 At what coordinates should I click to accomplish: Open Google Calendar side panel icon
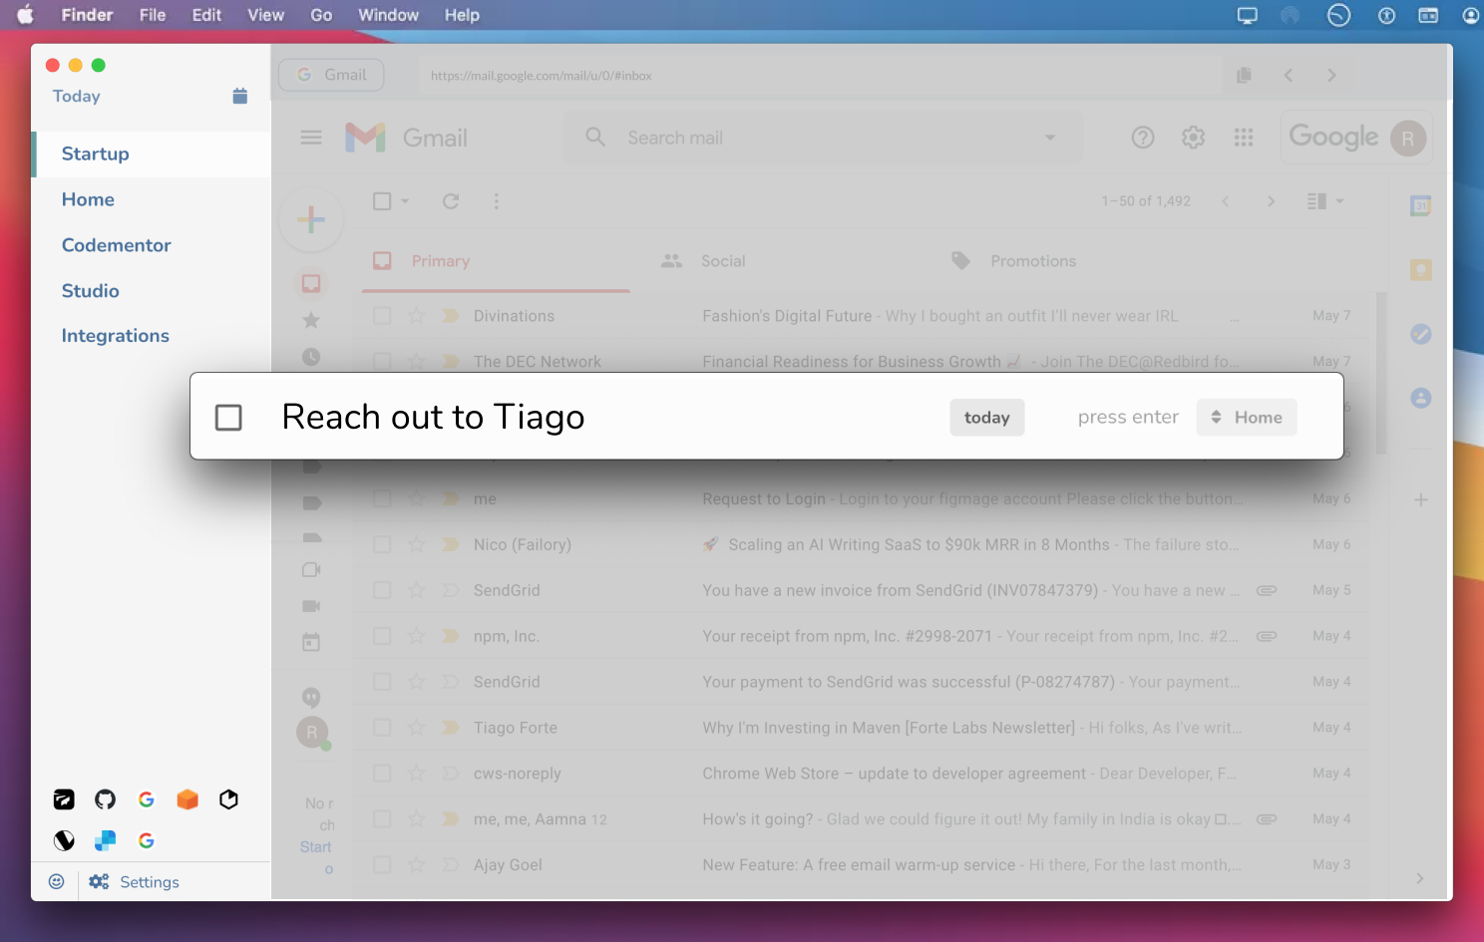[x=1421, y=206]
